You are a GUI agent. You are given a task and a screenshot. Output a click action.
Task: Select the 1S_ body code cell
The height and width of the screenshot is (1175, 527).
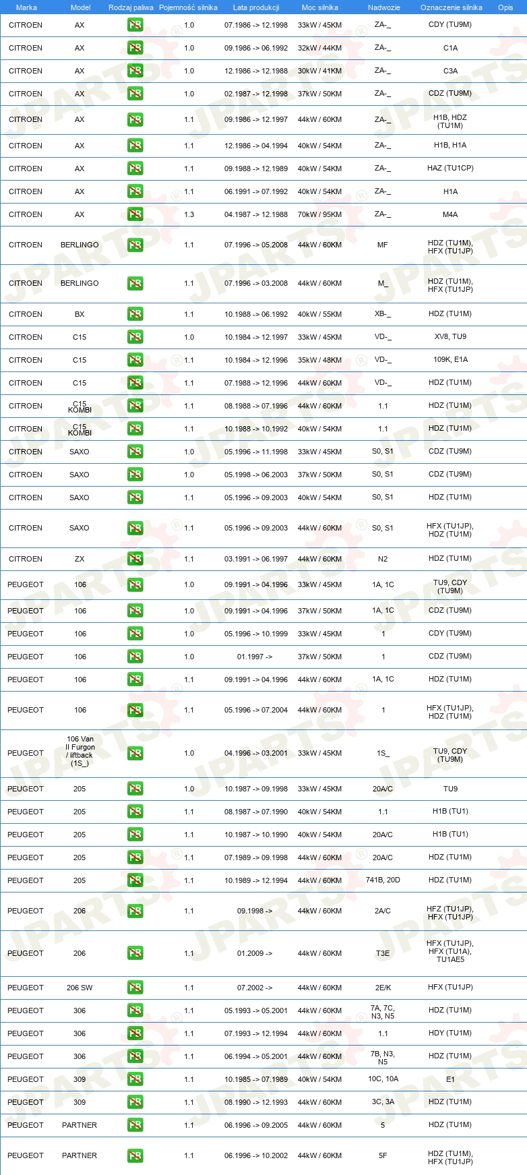coord(383,753)
